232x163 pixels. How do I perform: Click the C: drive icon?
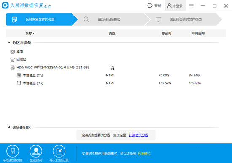click(19, 76)
